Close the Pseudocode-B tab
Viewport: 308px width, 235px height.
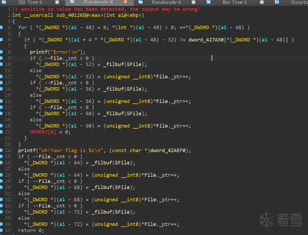click(125, 2)
